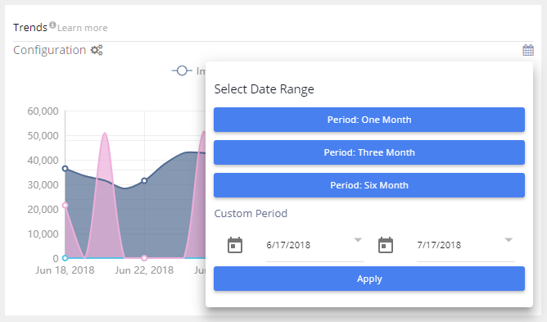Select the blue data point at Jun 18
Screen dimensions: 547x322
65,169
